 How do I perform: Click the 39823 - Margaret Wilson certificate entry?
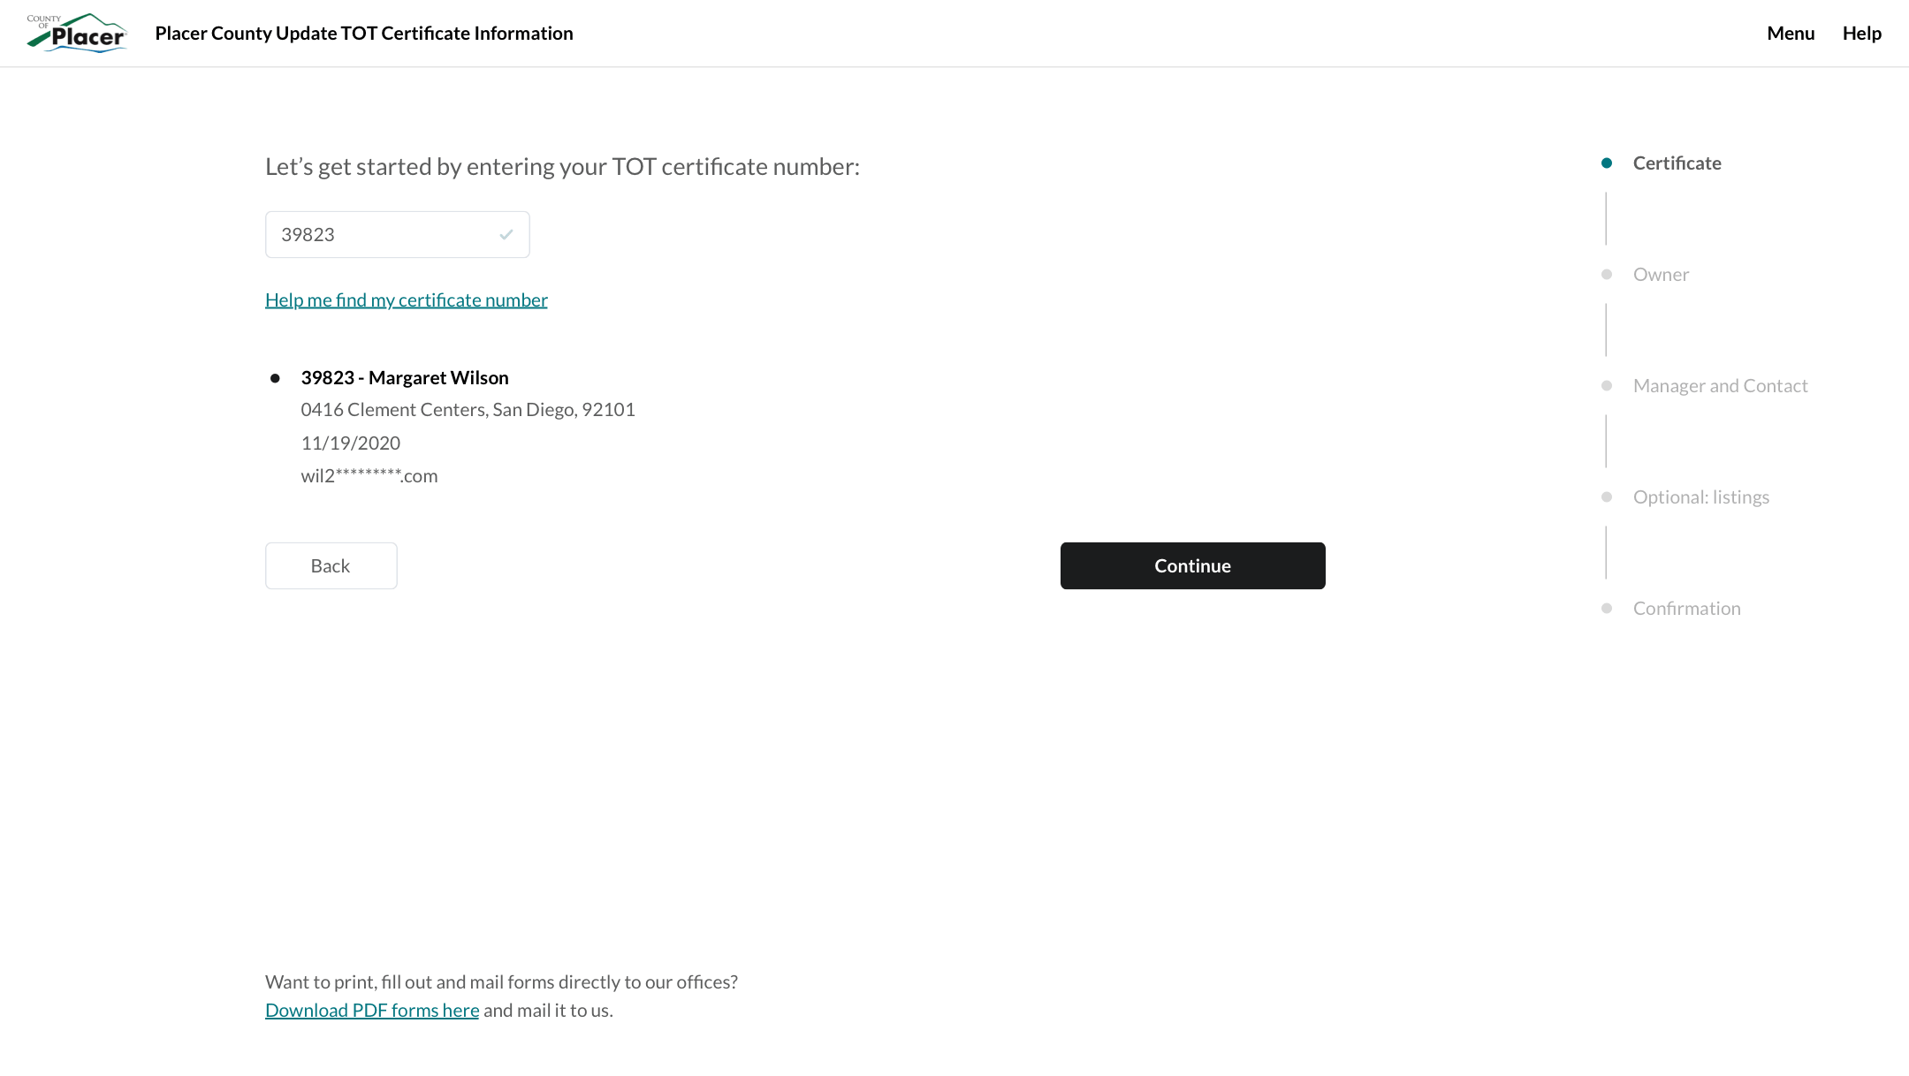click(x=405, y=377)
